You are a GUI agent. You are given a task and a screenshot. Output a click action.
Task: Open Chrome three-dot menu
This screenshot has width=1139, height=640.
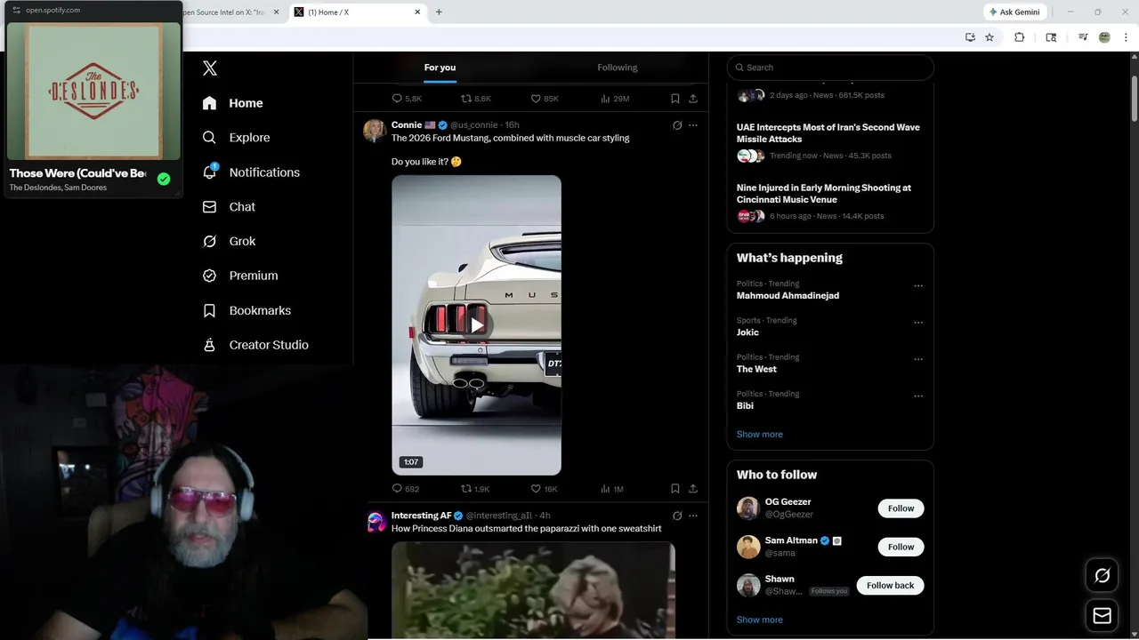pyautogui.click(x=1127, y=37)
